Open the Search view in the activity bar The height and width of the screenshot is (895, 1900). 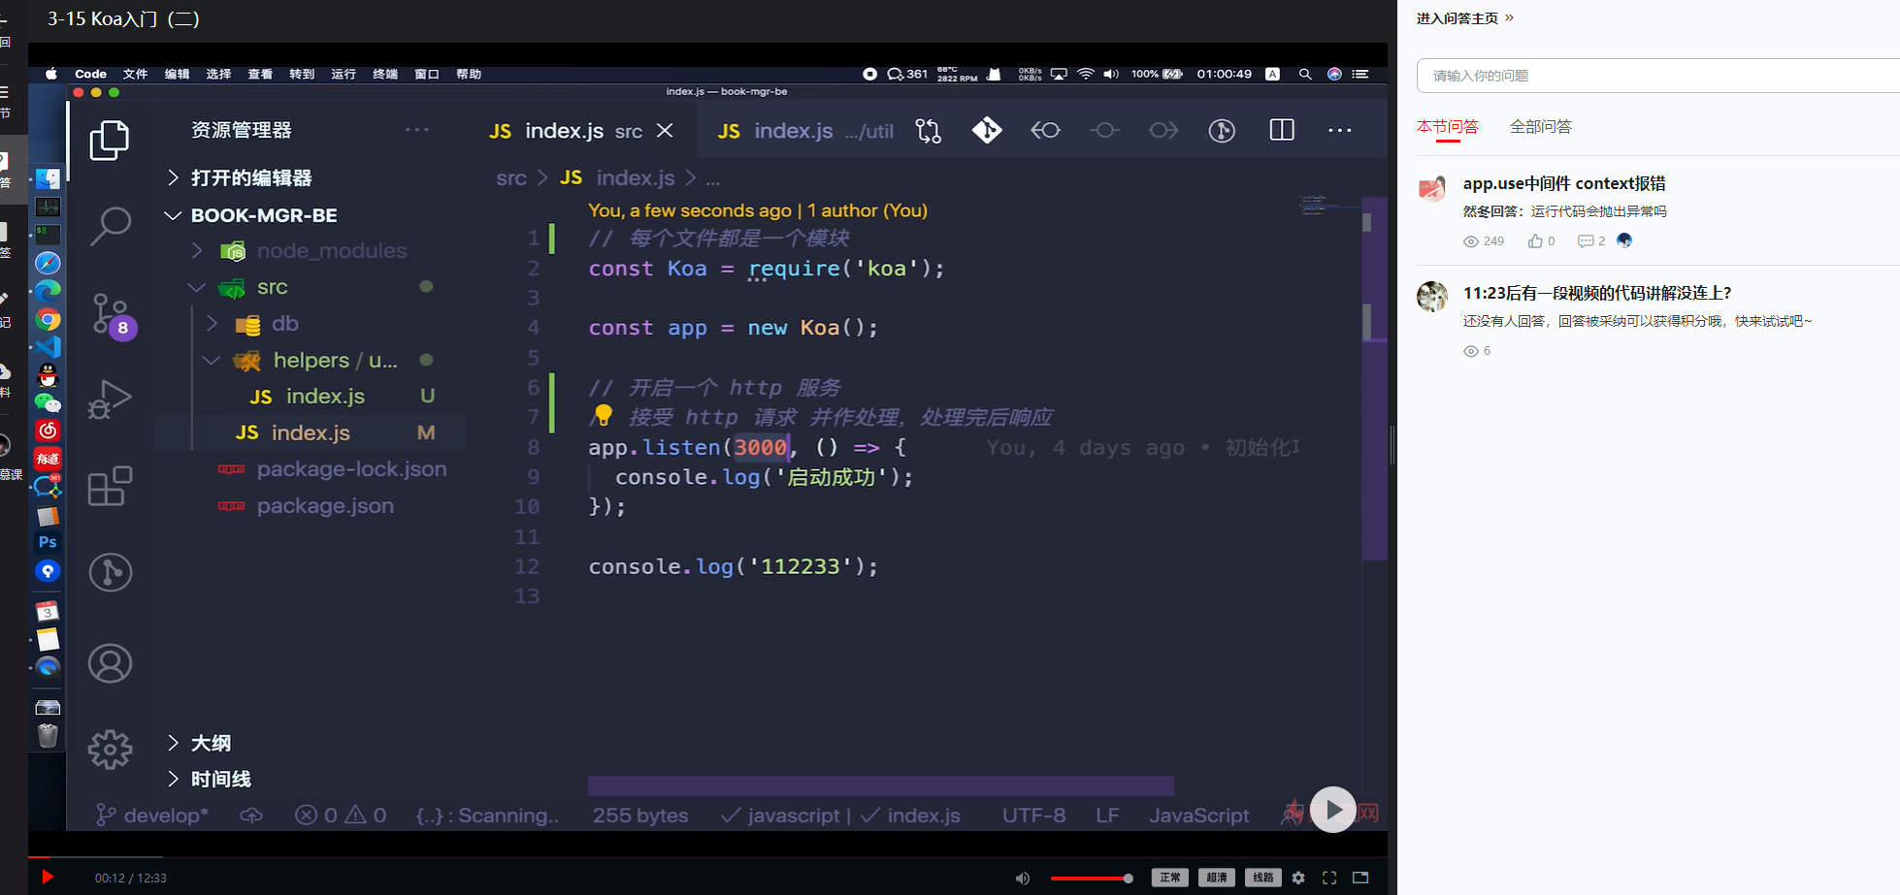click(x=110, y=226)
